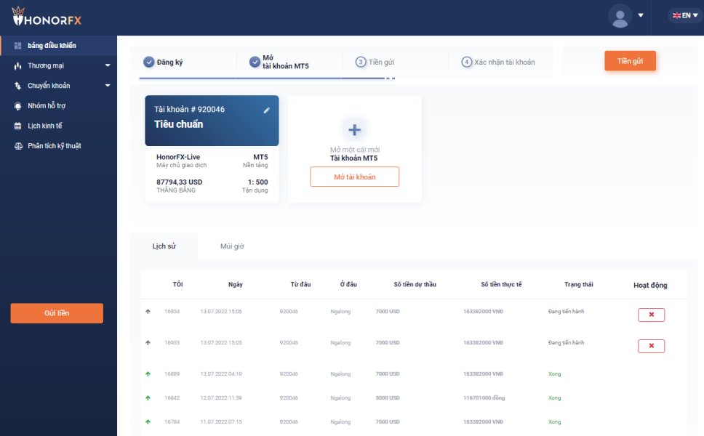Screen dimensions: 704x436
Task: Click the Lịch kinh tế calendar icon
Action: pos(18,126)
